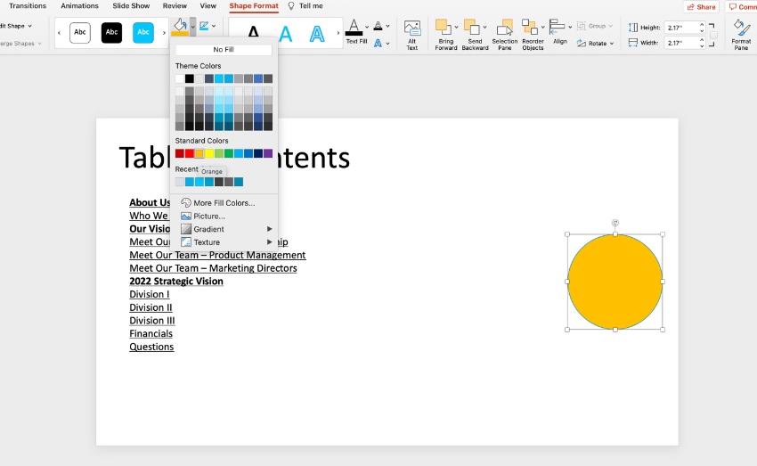
Task: Expand the Shape Fill dropdown arrow
Action: click(x=192, y=27)
